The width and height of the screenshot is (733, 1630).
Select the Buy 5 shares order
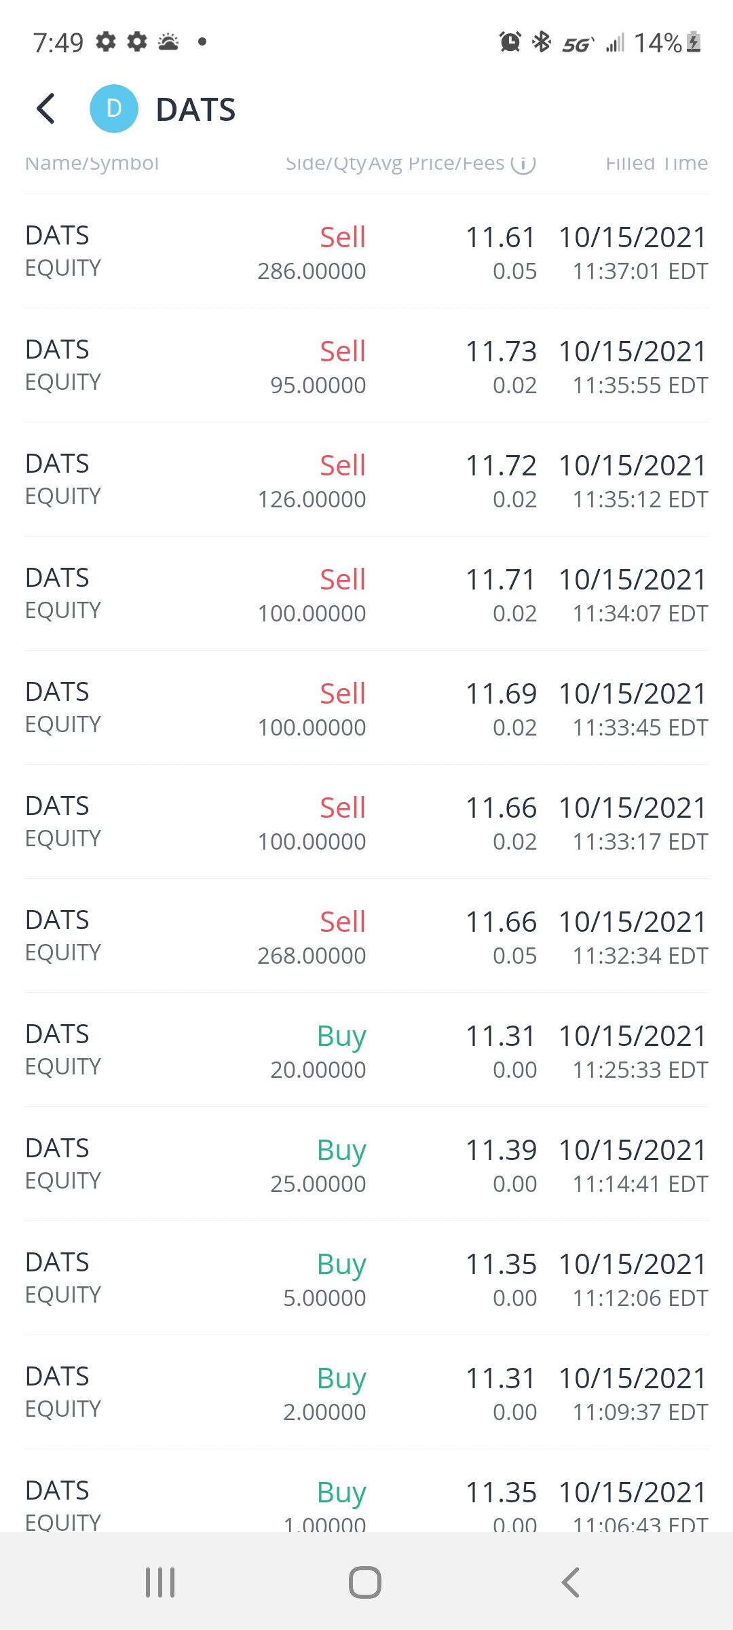point(366,1279)
